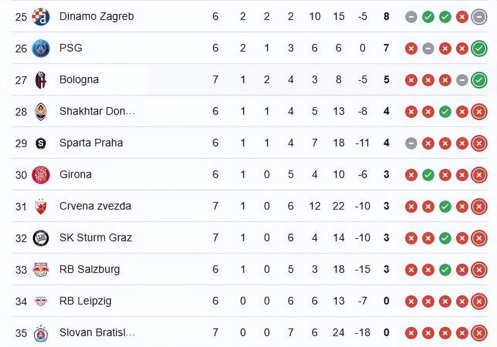Click Bologna's most recent win indicator

click(479, 80)
